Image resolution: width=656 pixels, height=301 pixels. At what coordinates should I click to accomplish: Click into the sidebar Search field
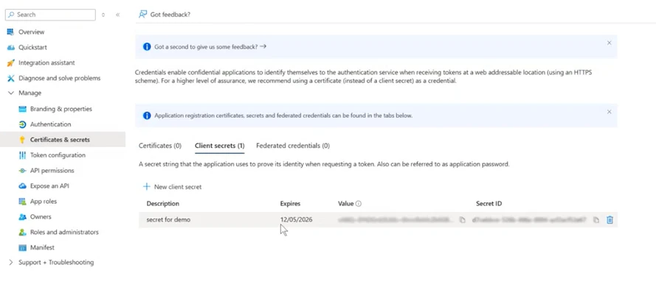pos(50,15)
